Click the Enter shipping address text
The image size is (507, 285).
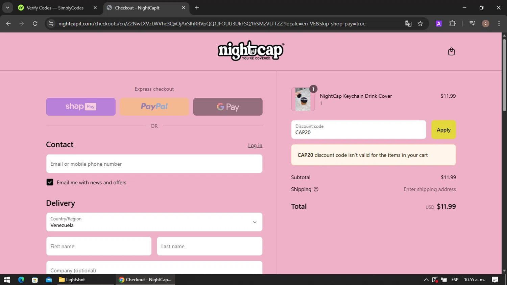(430, 189)
